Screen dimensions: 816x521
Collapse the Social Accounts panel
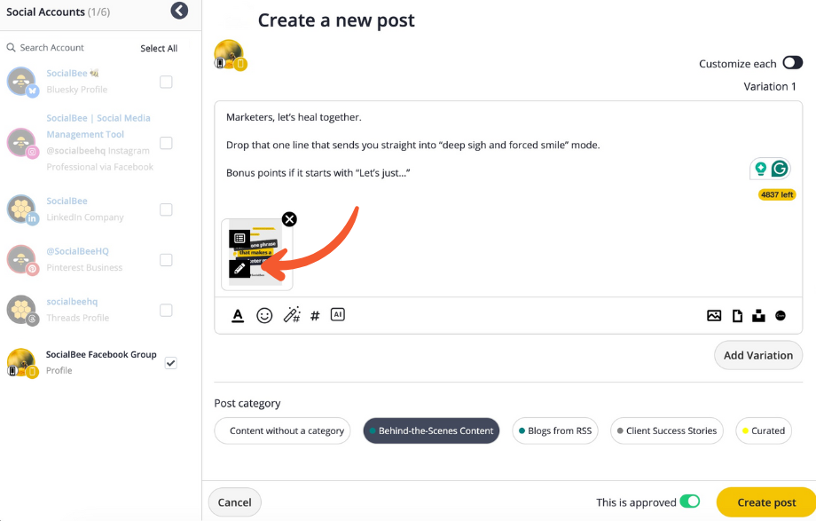[180, 12]
